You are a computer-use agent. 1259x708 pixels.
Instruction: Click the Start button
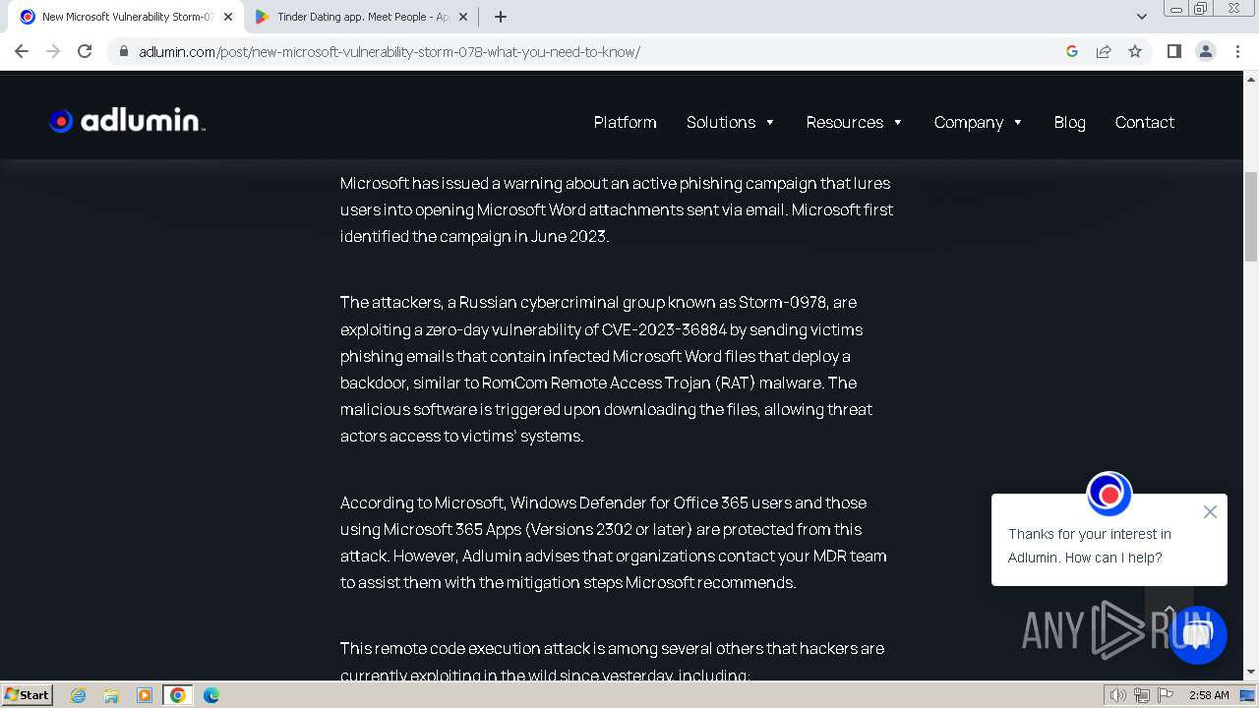pos(28,694)
